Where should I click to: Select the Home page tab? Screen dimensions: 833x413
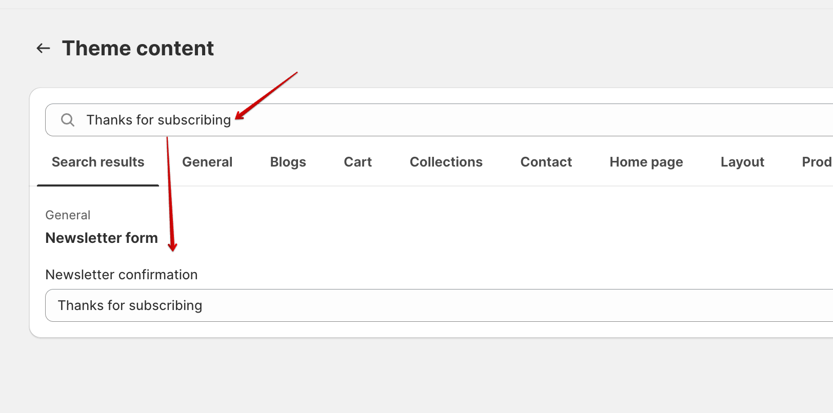[x=646, y=162]
